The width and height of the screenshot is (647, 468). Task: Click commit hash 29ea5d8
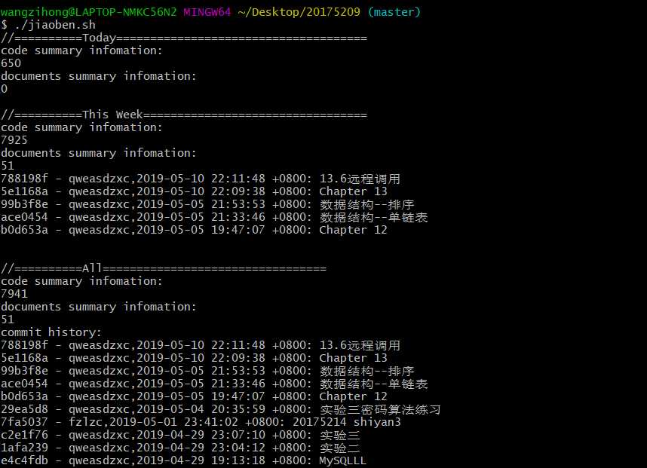[24, 409]
